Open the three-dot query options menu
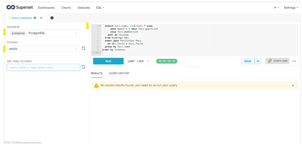 click(x=294, y=61)
